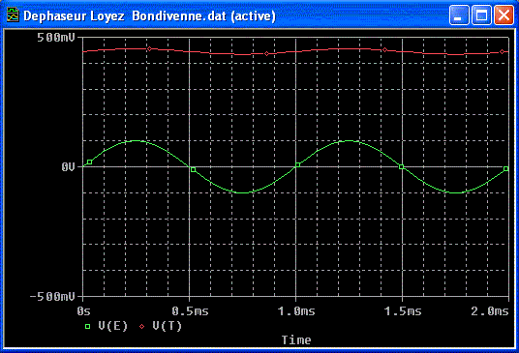Click the red diamond V(T) legend marker

click(142, 327)
